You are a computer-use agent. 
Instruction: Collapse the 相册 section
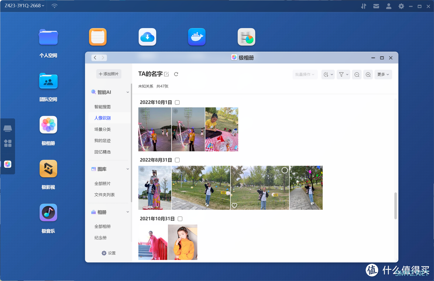pyautogui.click(x=128, y=212)
